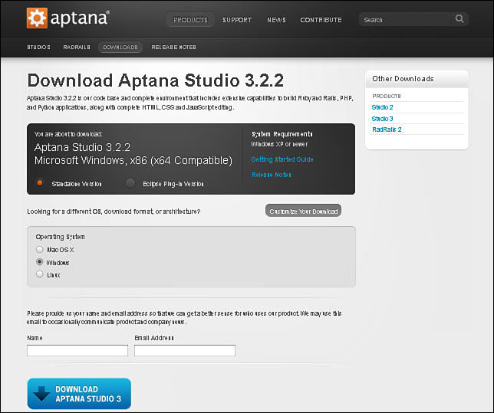
Task: Click the search magnifier icon
Action: point(459,19)
